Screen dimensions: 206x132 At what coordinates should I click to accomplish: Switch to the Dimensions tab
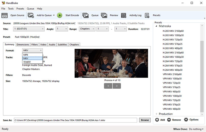23,44
